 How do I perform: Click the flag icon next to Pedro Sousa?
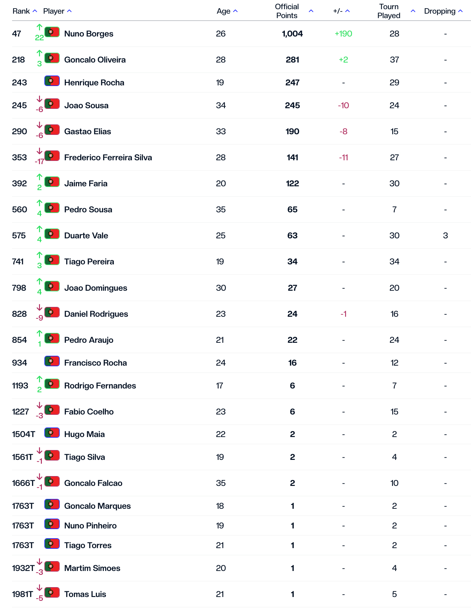coord(52,208)
